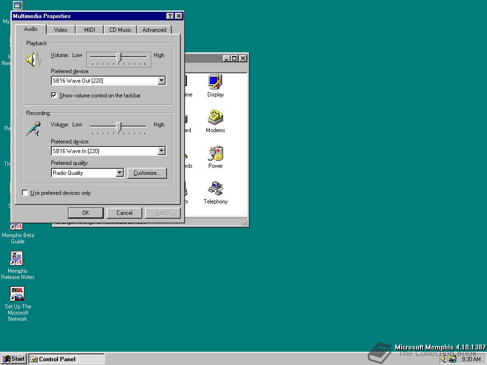The width and height of the screenshot is (487, 365).
Task: Click the Memphis Beta Guide desktop shortcut
Action: coord(18,233)
